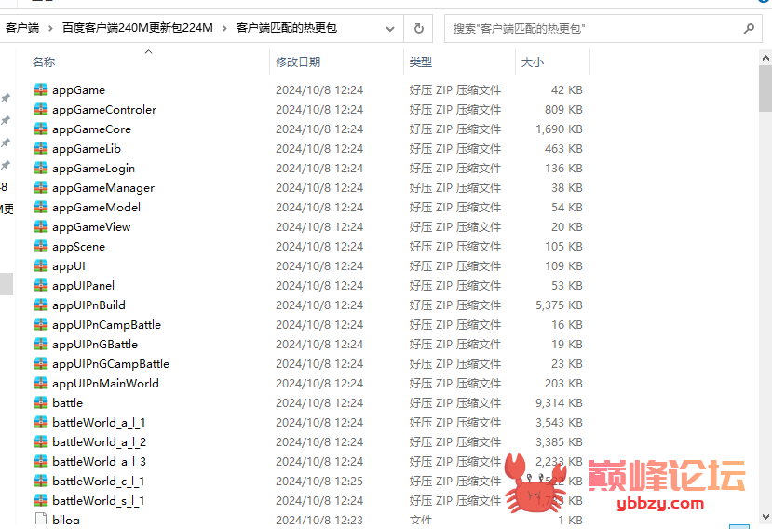Click the appGameControler zip file icon
772x529 pixels.
click(x=41, y=109)
